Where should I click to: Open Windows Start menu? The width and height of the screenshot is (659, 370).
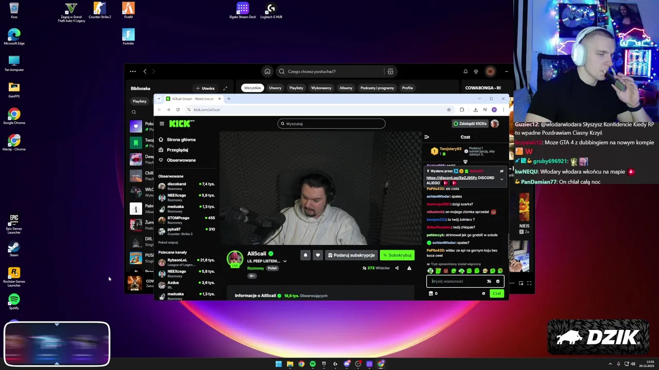pyautogui.click(x=279, y=364)
